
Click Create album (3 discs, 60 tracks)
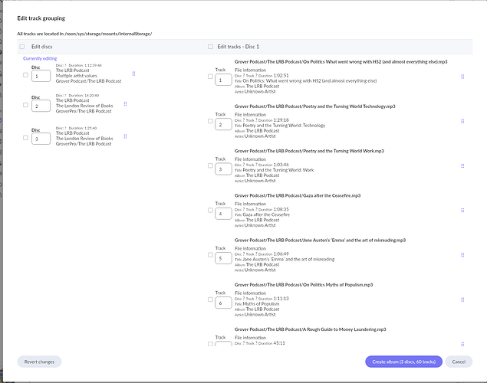(403, 362)
